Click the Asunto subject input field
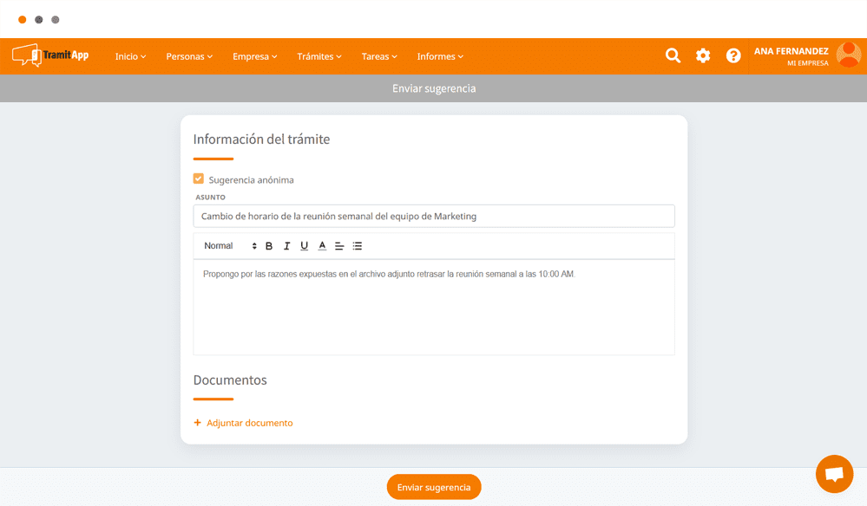 point(433,215)
